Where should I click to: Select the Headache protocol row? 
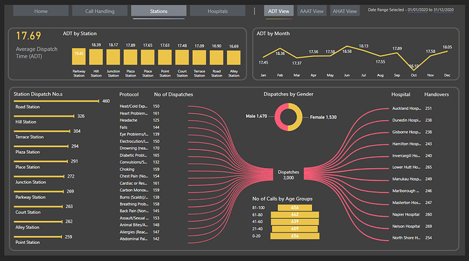[140, 120]
